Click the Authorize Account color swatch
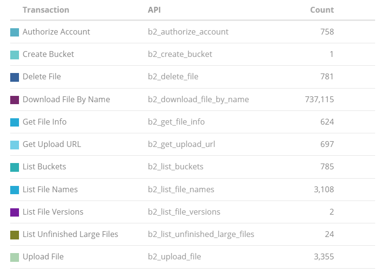This screenshot has width=380, height=274. coord(15,32)
